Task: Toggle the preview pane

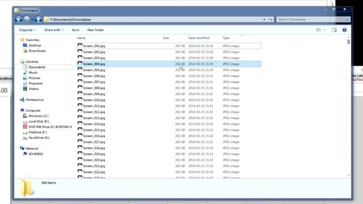Action: click(334, 30)
